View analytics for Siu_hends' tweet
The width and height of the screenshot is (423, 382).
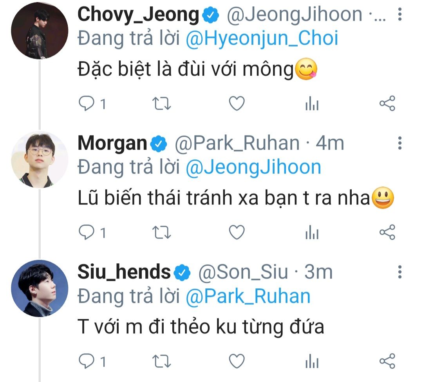[312, 361]
